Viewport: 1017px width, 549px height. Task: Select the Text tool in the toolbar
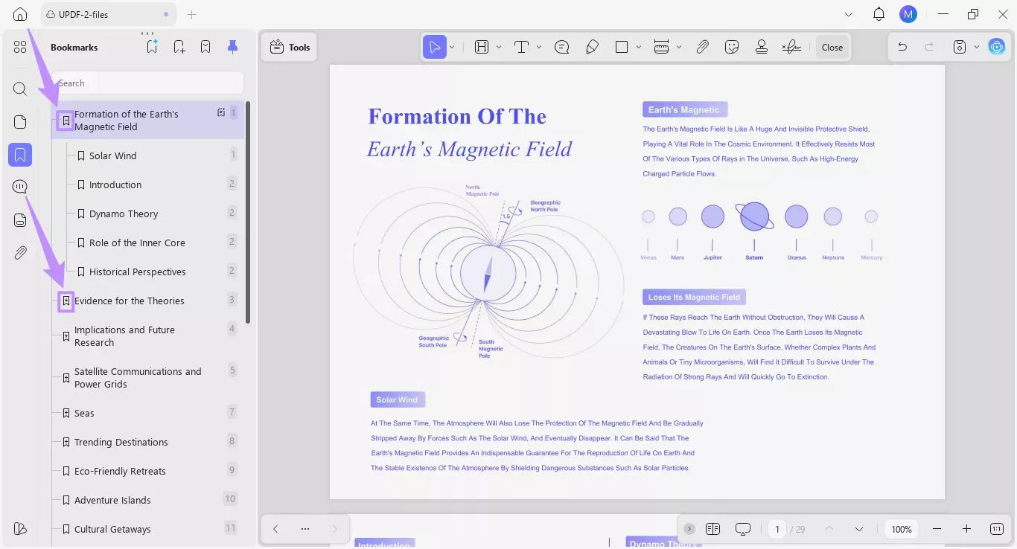click(x=521, y=47)
